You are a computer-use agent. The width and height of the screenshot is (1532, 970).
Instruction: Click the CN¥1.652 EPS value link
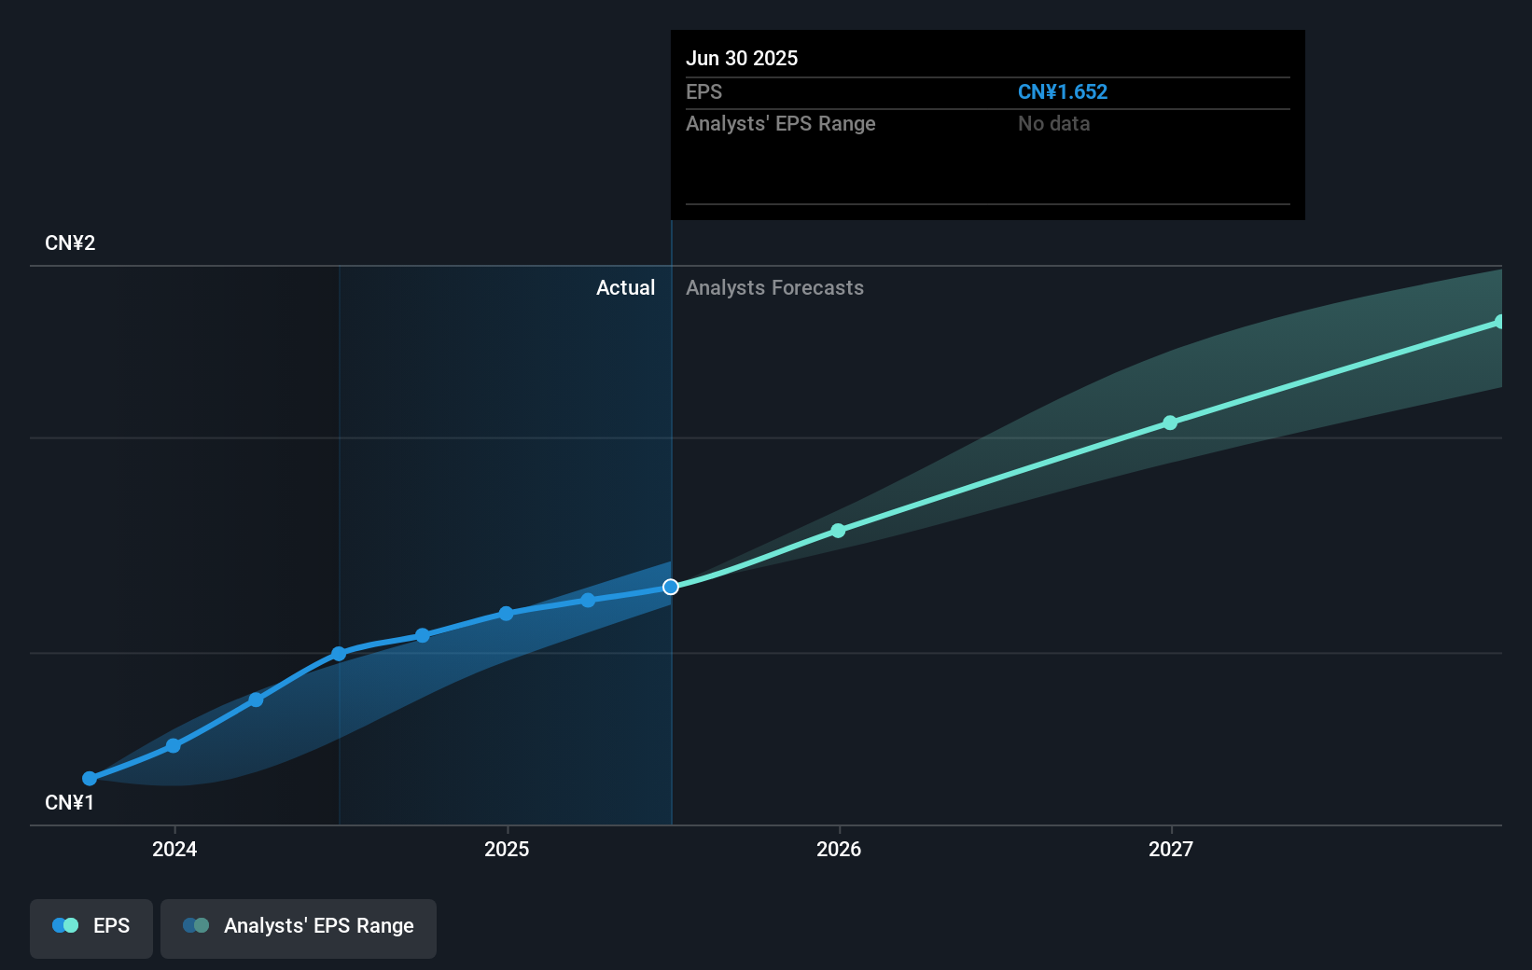1063,91
